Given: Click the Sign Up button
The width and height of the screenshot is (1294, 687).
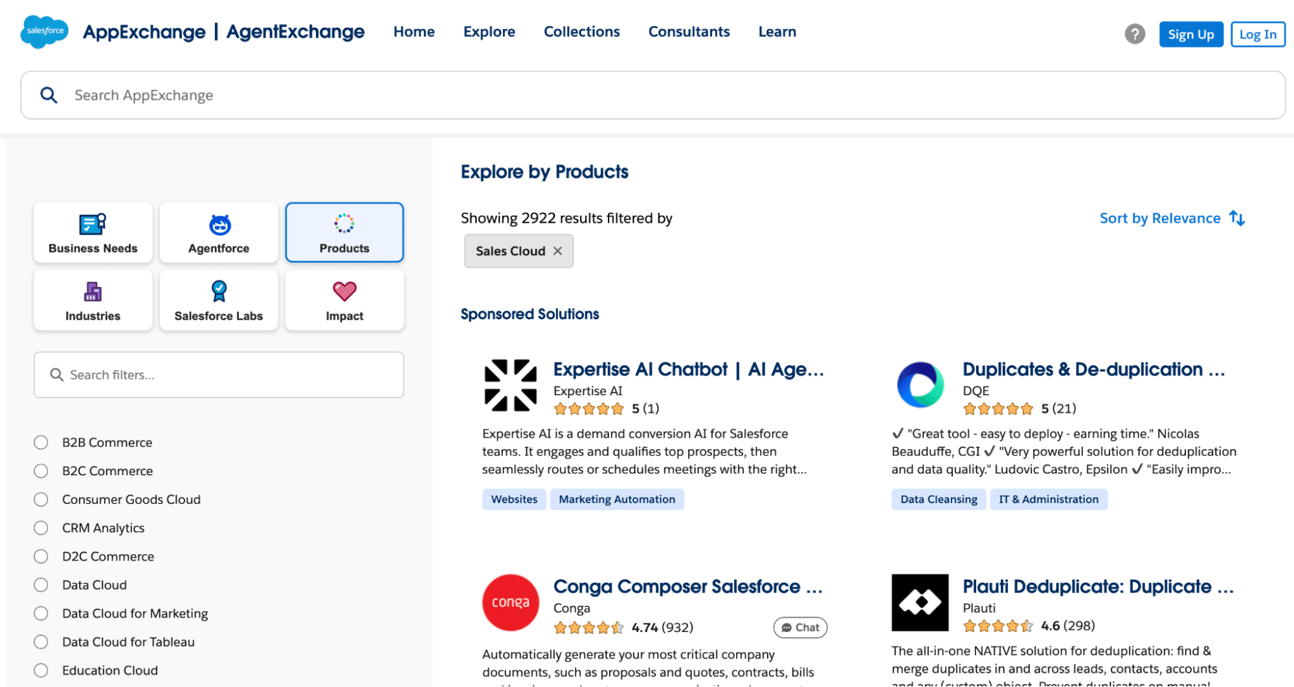Looking at the screenshot, I should (1190, 34).
